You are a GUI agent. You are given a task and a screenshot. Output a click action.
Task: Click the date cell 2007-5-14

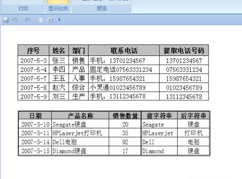coord(35,142)
